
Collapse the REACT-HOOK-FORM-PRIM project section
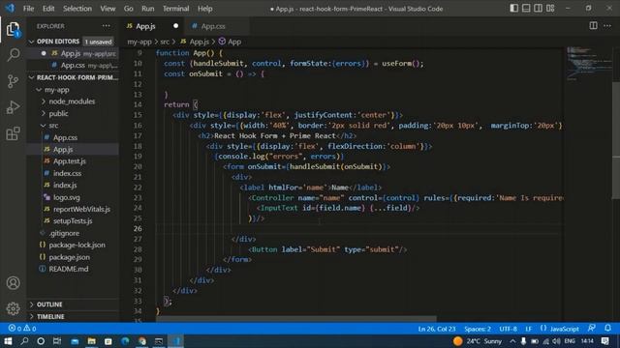click(x=74, y=77)
